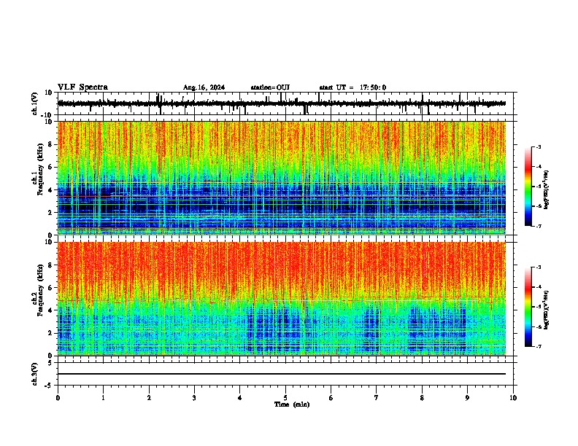
Task: Click the time axis tick label '10'
Action: 513,398
